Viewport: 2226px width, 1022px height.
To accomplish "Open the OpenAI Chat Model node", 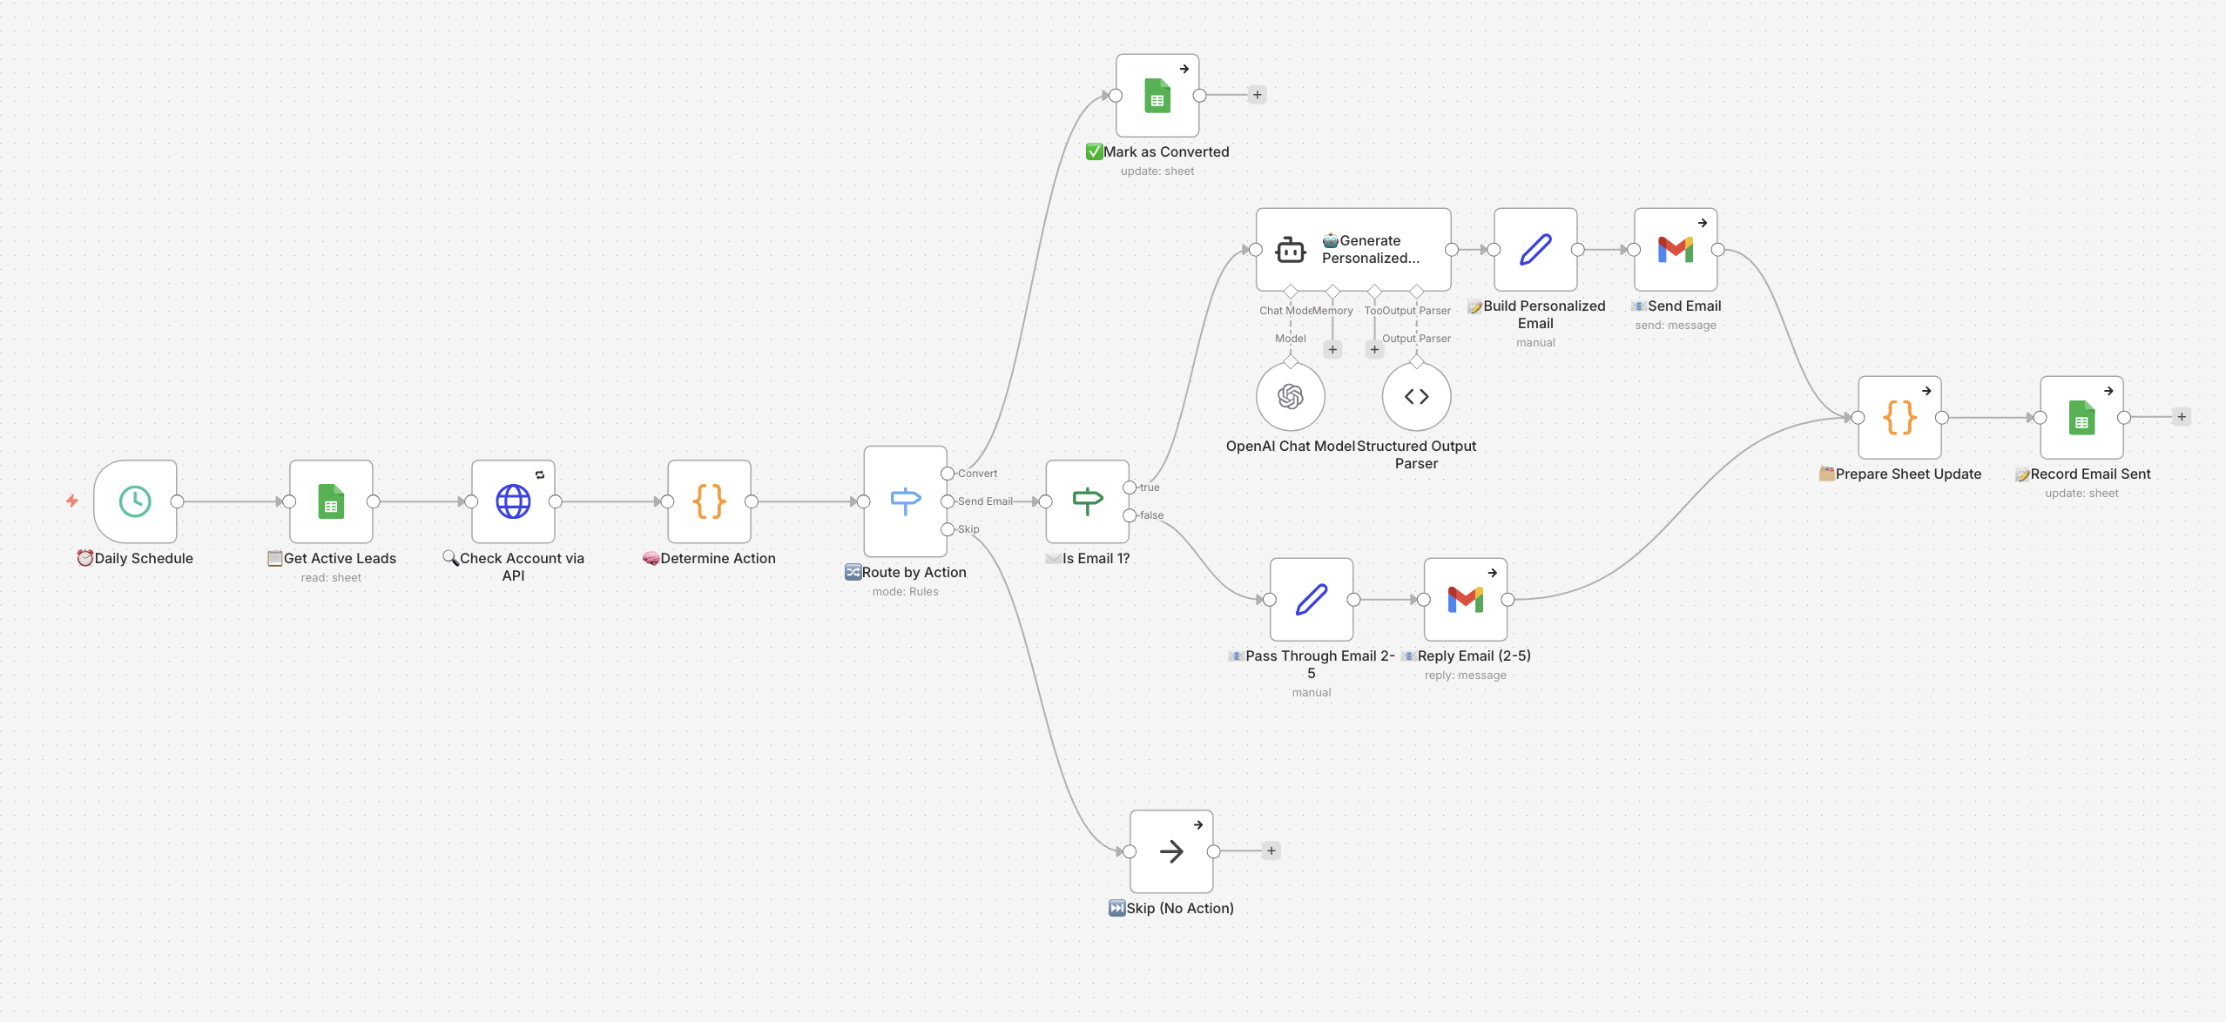I will (x=1291, y=396).
